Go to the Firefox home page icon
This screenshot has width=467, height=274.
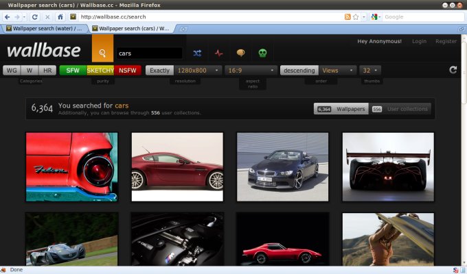(x=60, y=16)
